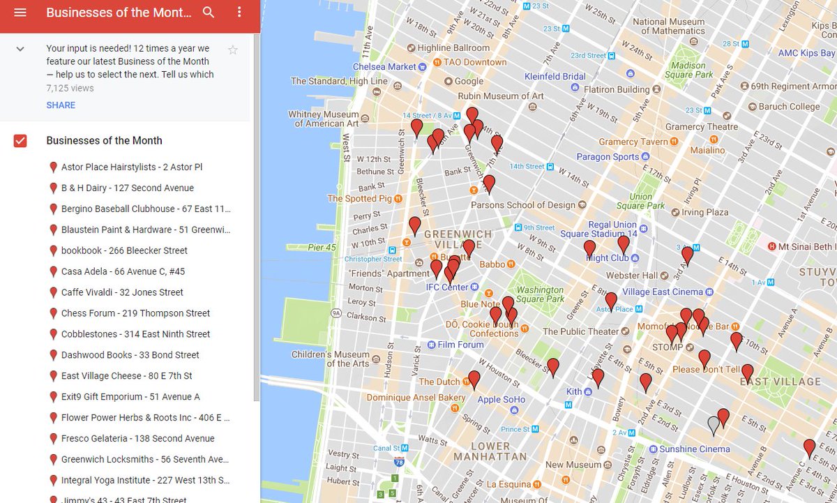Click the 14 Street / 8 Av subway label
Viewport: 837px width, 503px height.
pos(427,115)
